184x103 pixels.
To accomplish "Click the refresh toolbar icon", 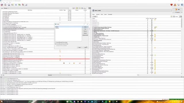I will [x=16, y=5].
